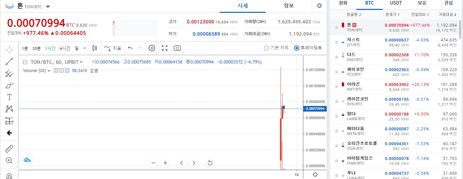Viewport: 463px width, 179px height.
Task: Take a chart snapshot with camera icon
Action: tap(177, 48)
